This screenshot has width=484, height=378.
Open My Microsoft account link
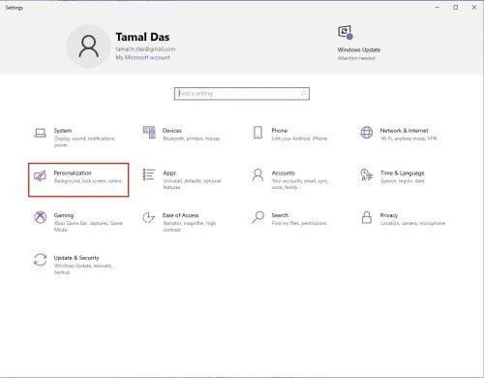click(x=142, y=57)
